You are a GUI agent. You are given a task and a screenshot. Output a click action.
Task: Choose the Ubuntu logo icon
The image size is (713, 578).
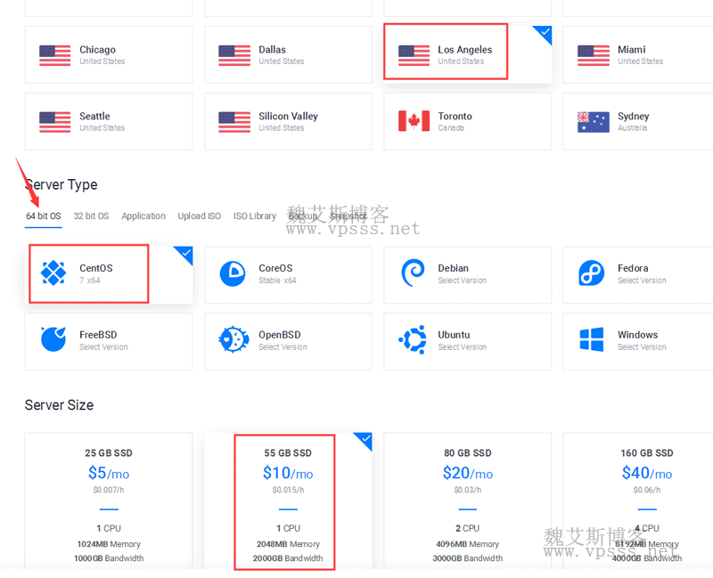(x=413, y=340)
